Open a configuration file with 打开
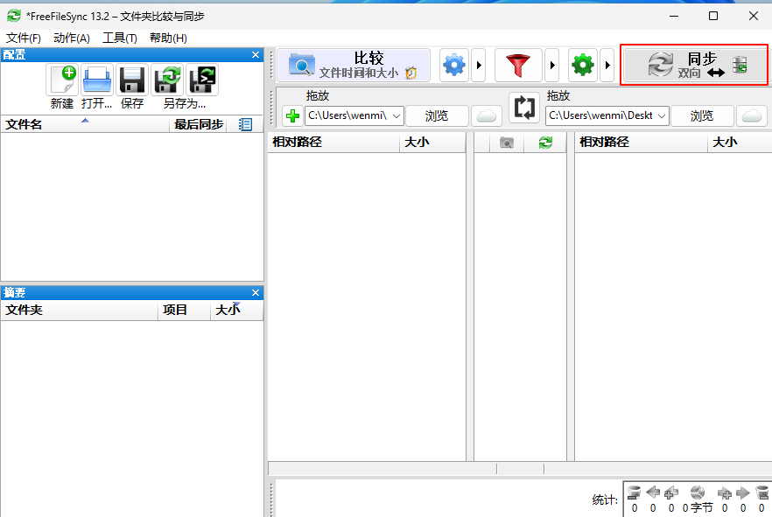Image resolution: width=772 pixels, height=517 pixels. pos(97,80)
